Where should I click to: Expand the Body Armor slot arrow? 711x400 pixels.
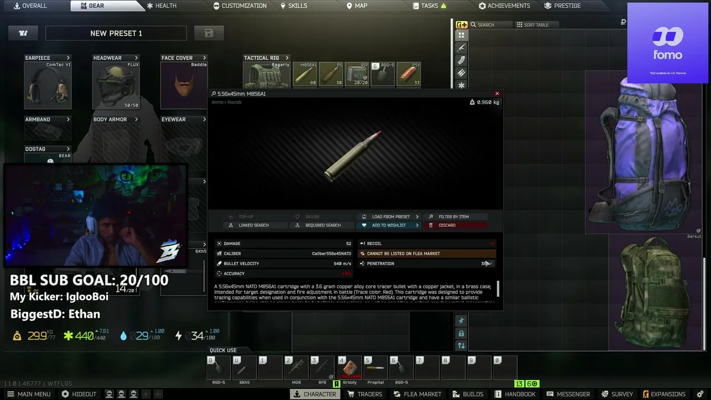[x=136, y=119]
